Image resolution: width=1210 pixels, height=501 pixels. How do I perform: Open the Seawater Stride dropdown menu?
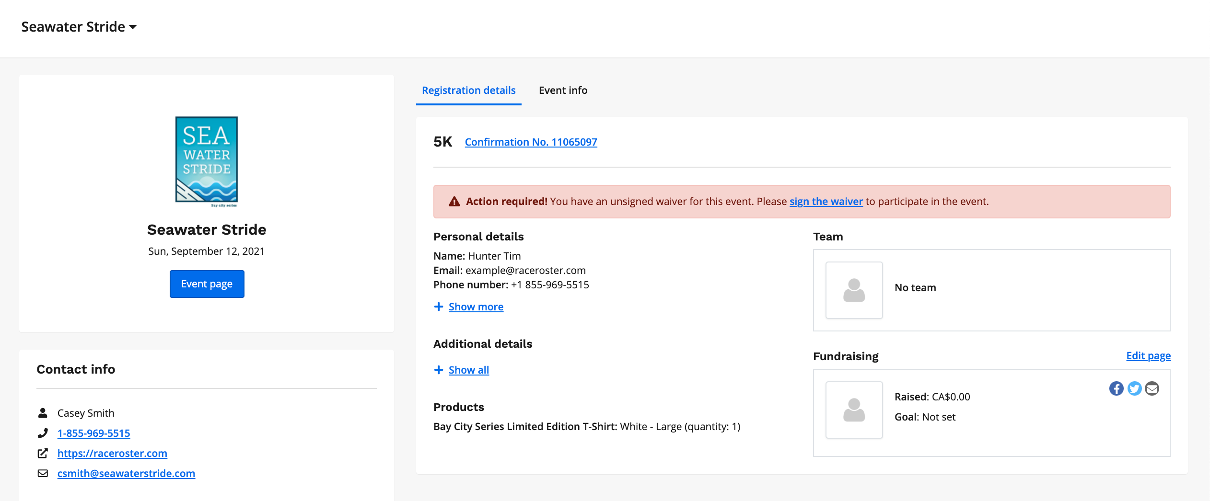(x=79, y=27)
